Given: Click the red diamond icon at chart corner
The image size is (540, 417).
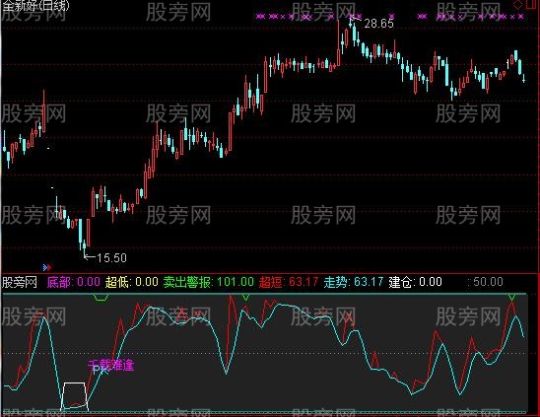Looking at the screenshot, I should 517,5.
